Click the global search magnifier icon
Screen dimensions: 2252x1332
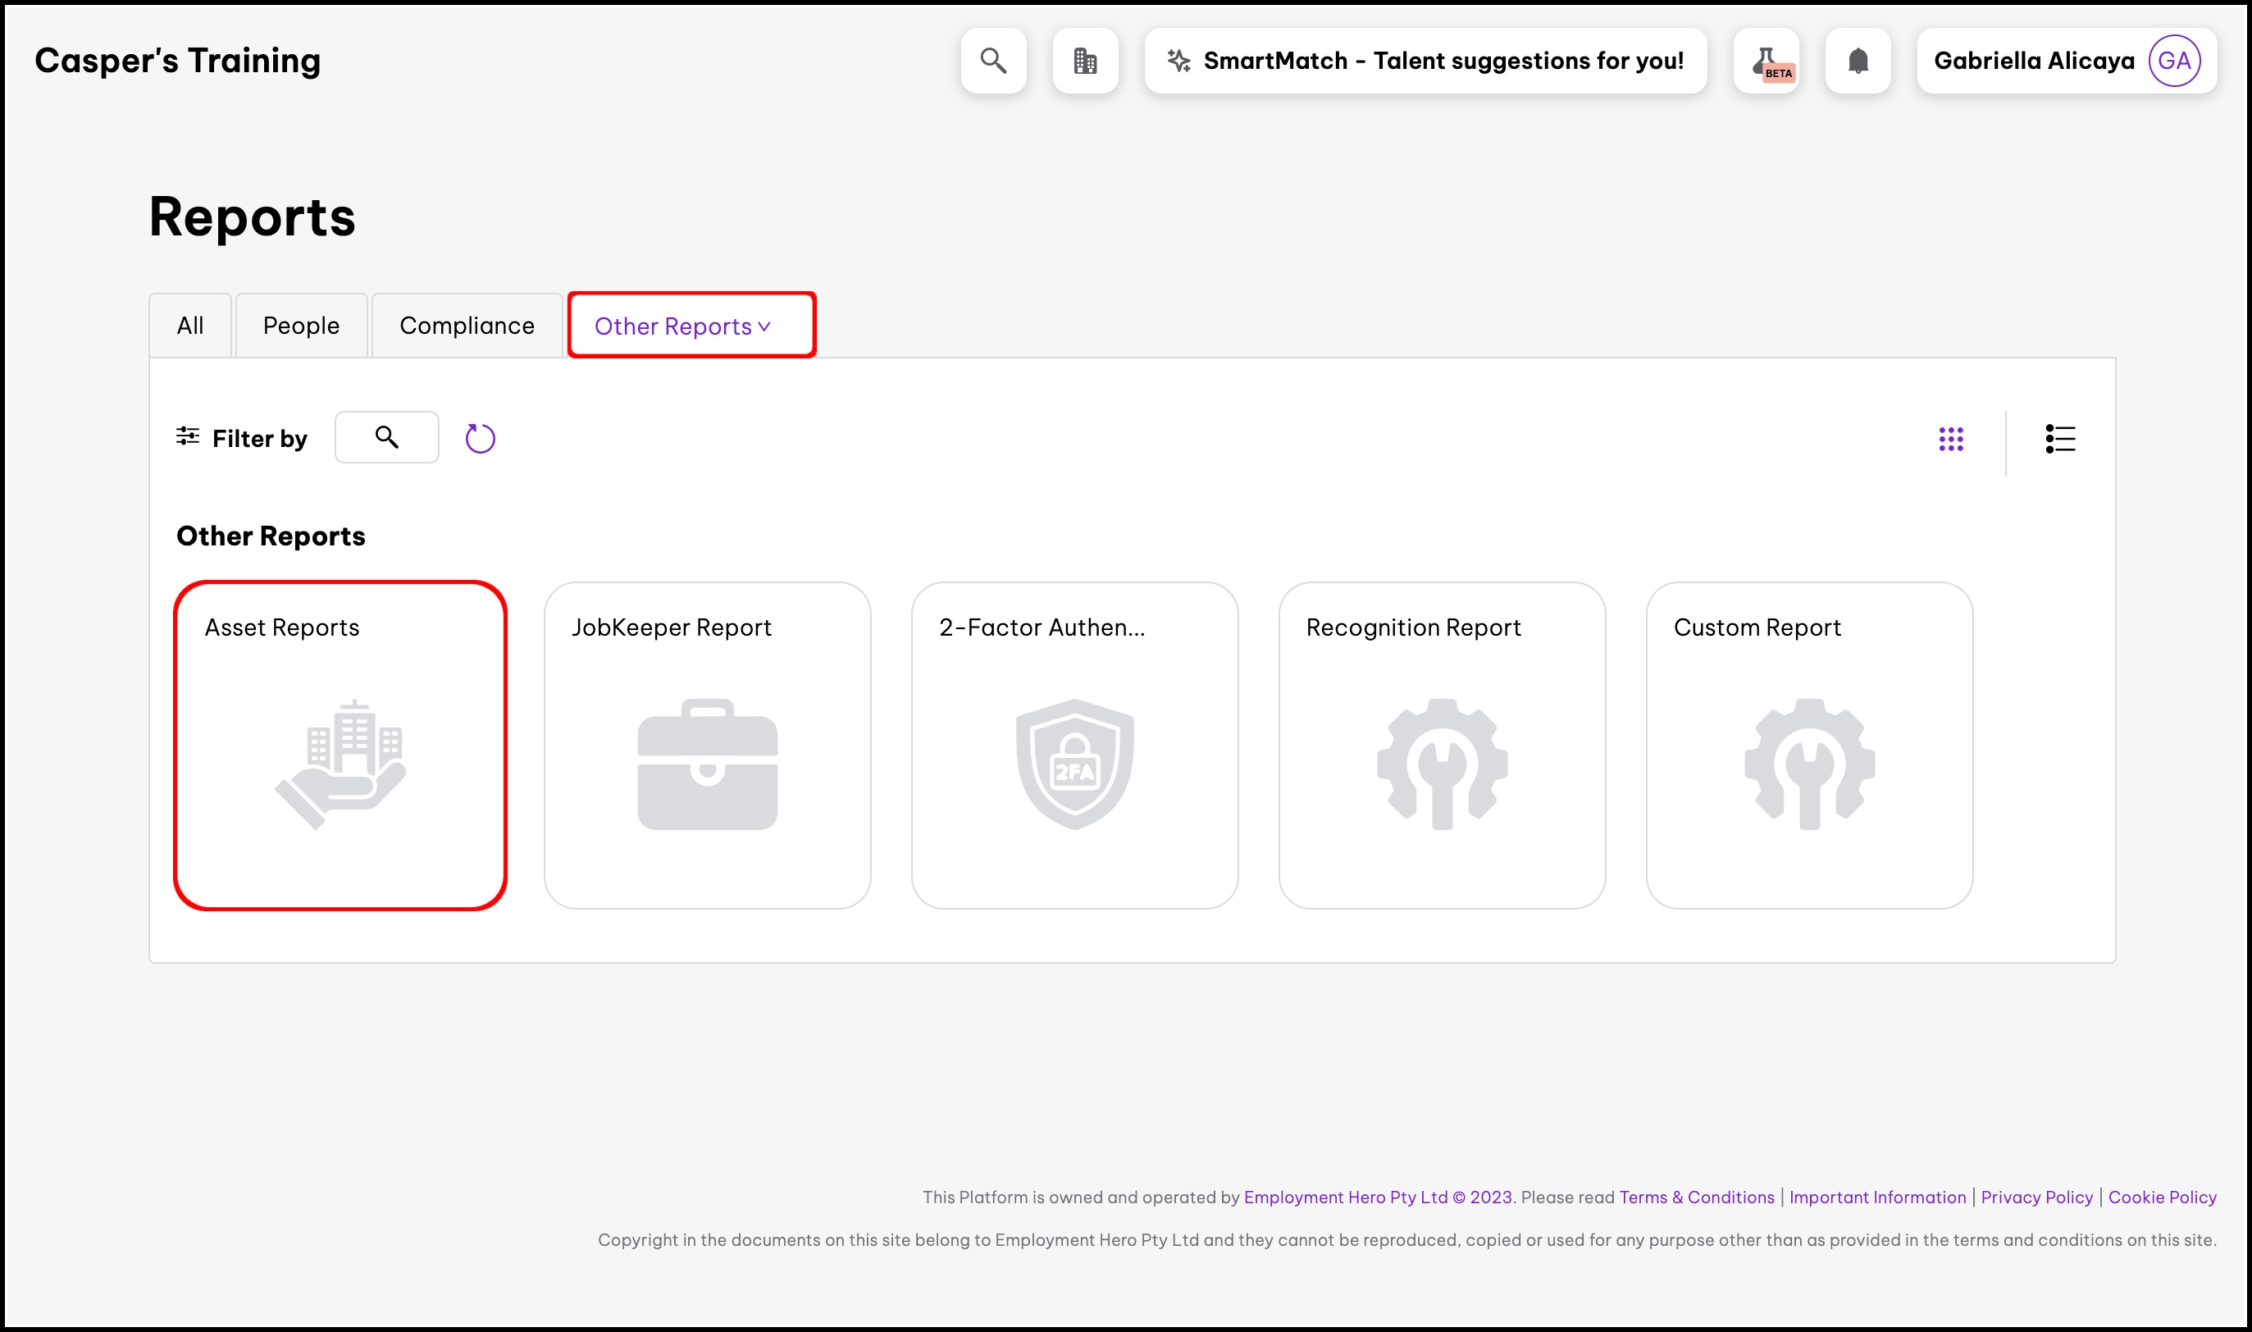click(x=992, y=61)
